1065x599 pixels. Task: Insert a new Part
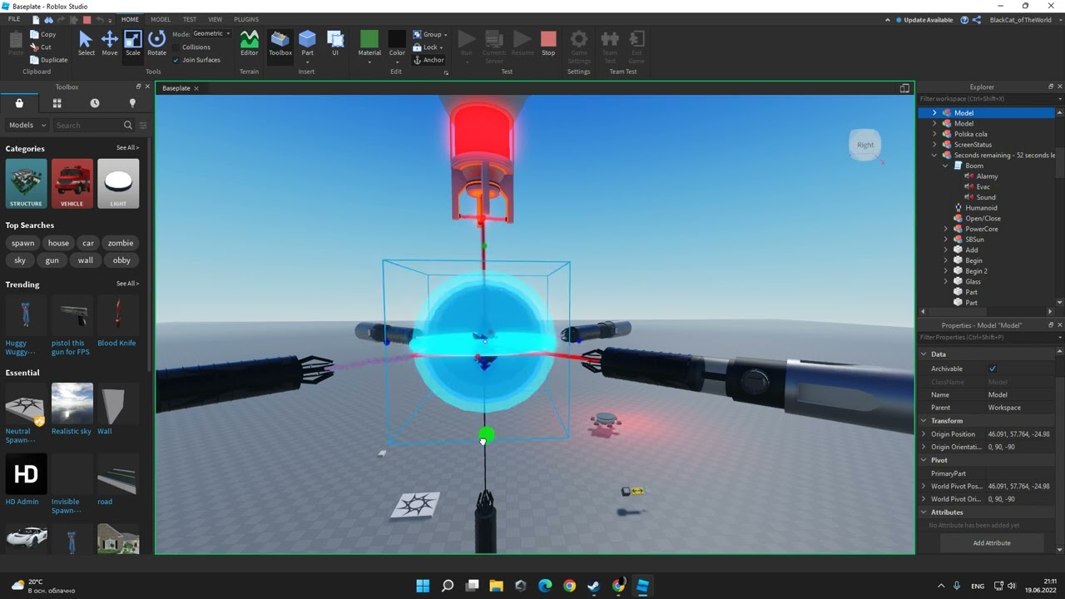[307, 43]
